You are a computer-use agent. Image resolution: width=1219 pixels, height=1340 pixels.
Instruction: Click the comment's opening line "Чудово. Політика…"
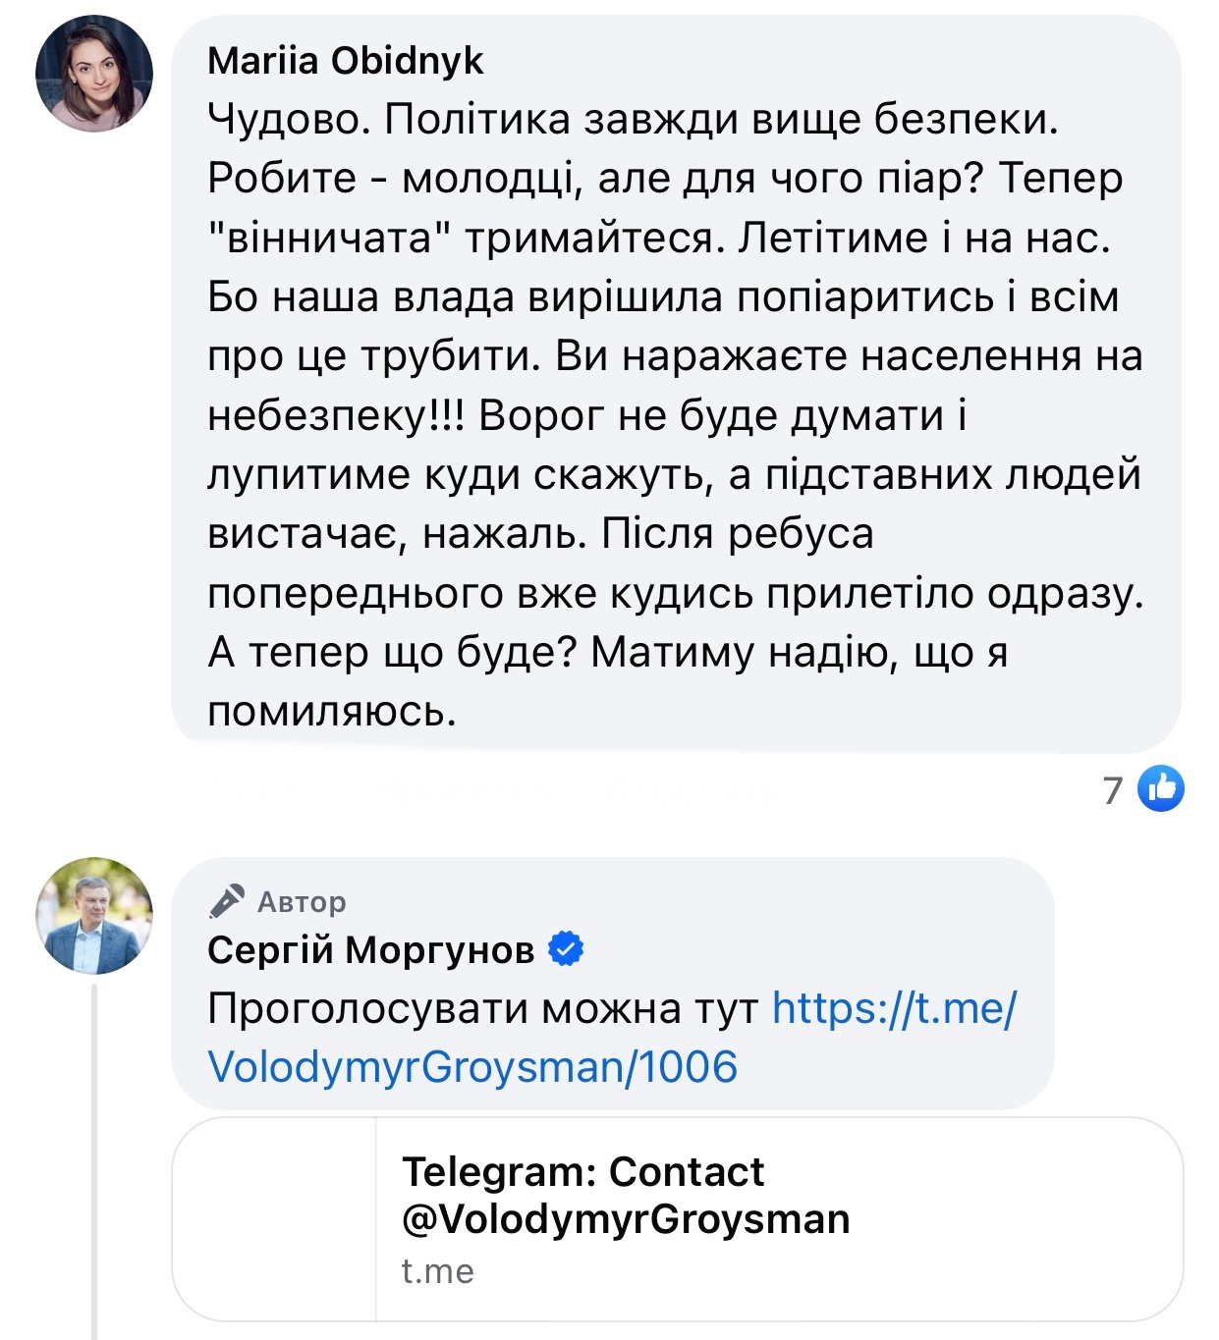[x=633, y=120]
